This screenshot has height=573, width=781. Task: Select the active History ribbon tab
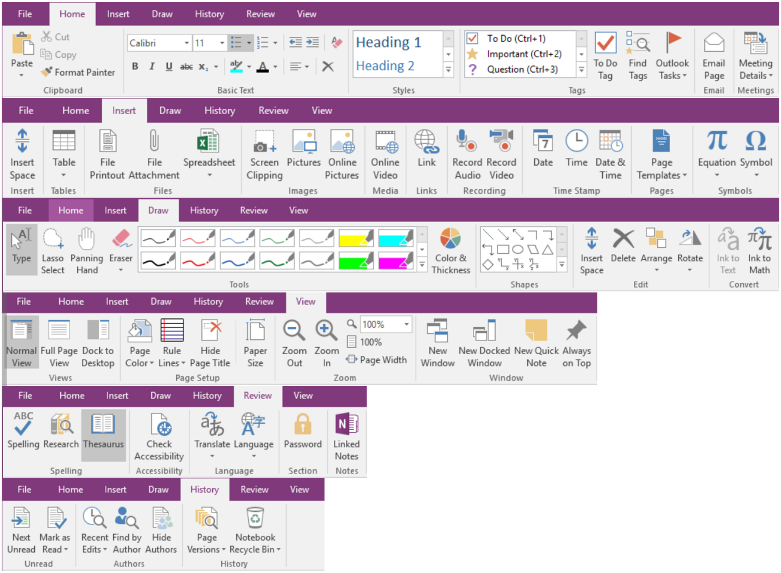click(x=204, y=490)
